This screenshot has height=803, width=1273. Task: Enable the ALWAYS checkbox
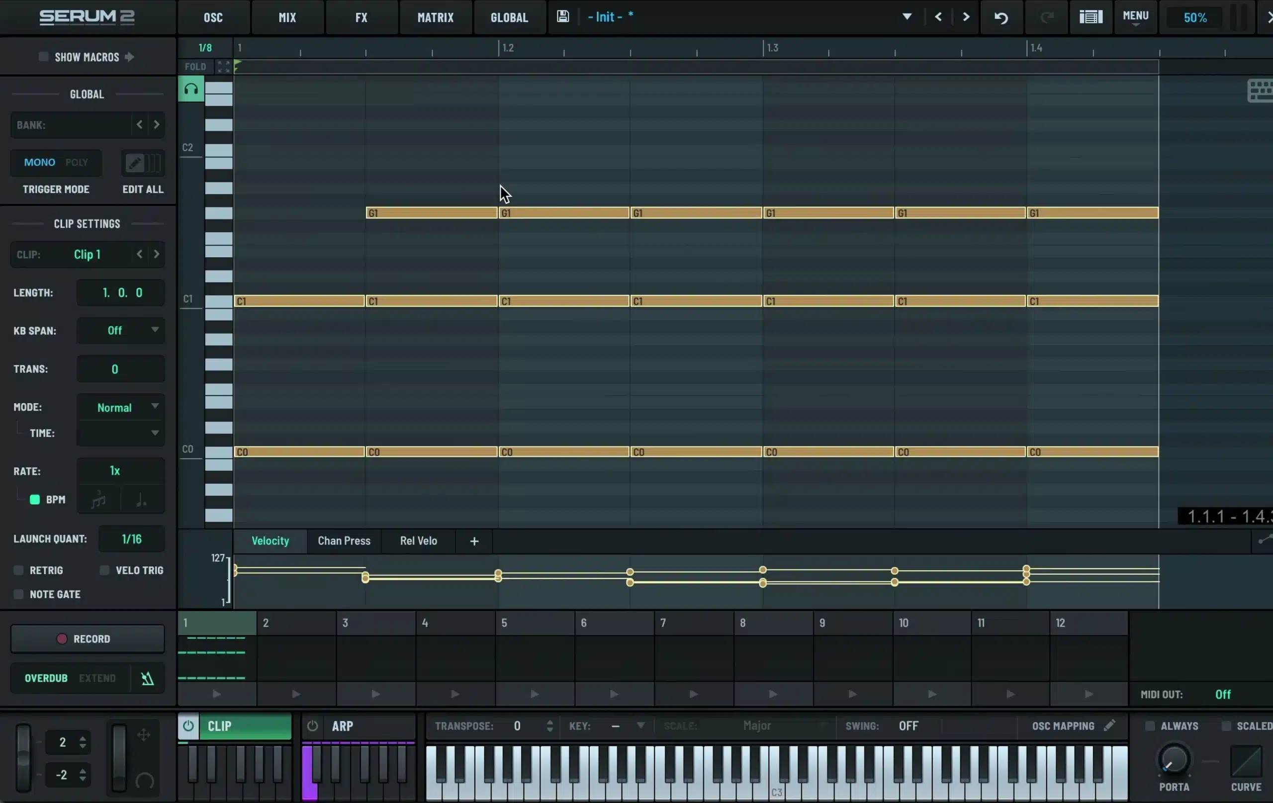pos(1150,726)
